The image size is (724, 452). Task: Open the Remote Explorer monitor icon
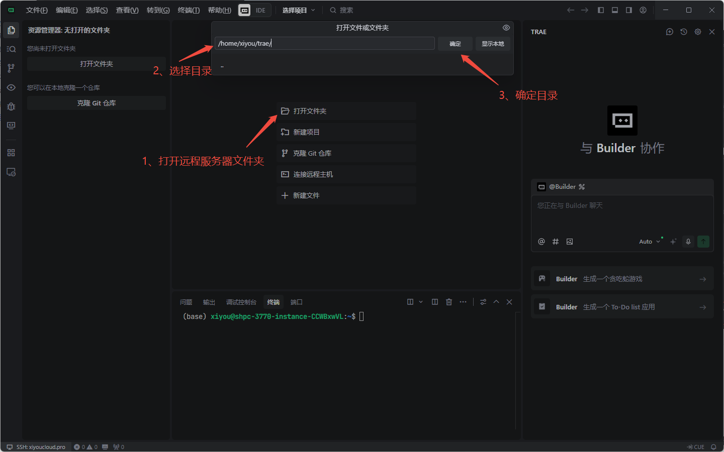point(11,126)
